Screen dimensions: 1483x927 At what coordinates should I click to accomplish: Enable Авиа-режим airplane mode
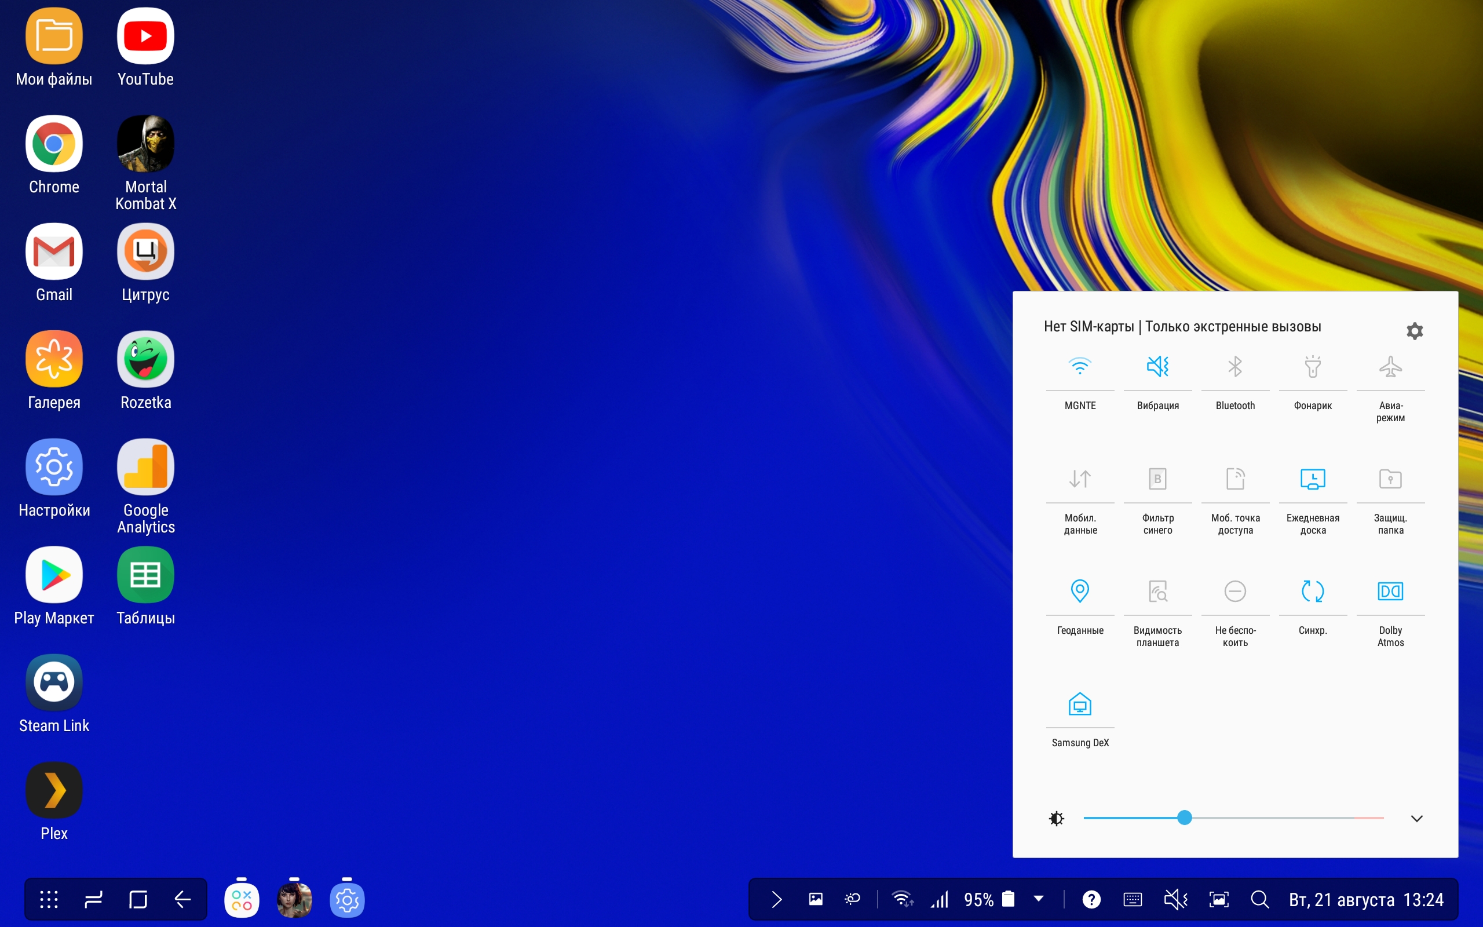(1390, 367)
